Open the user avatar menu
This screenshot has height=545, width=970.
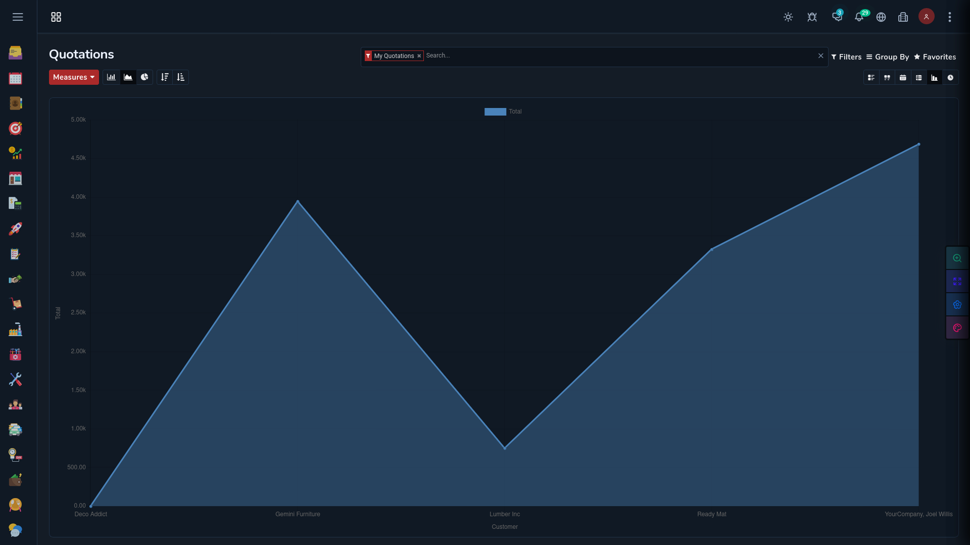coord(926,17)
